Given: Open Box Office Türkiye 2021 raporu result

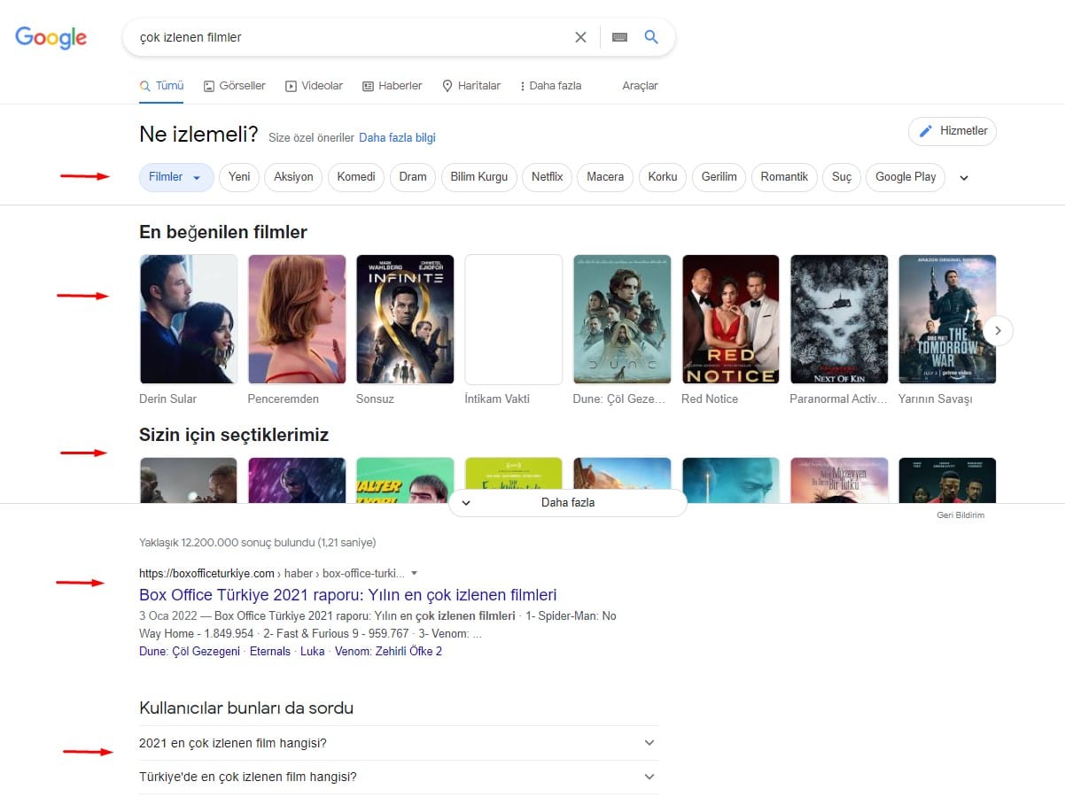Looking at the screenshot, I should tap(348, 595).
